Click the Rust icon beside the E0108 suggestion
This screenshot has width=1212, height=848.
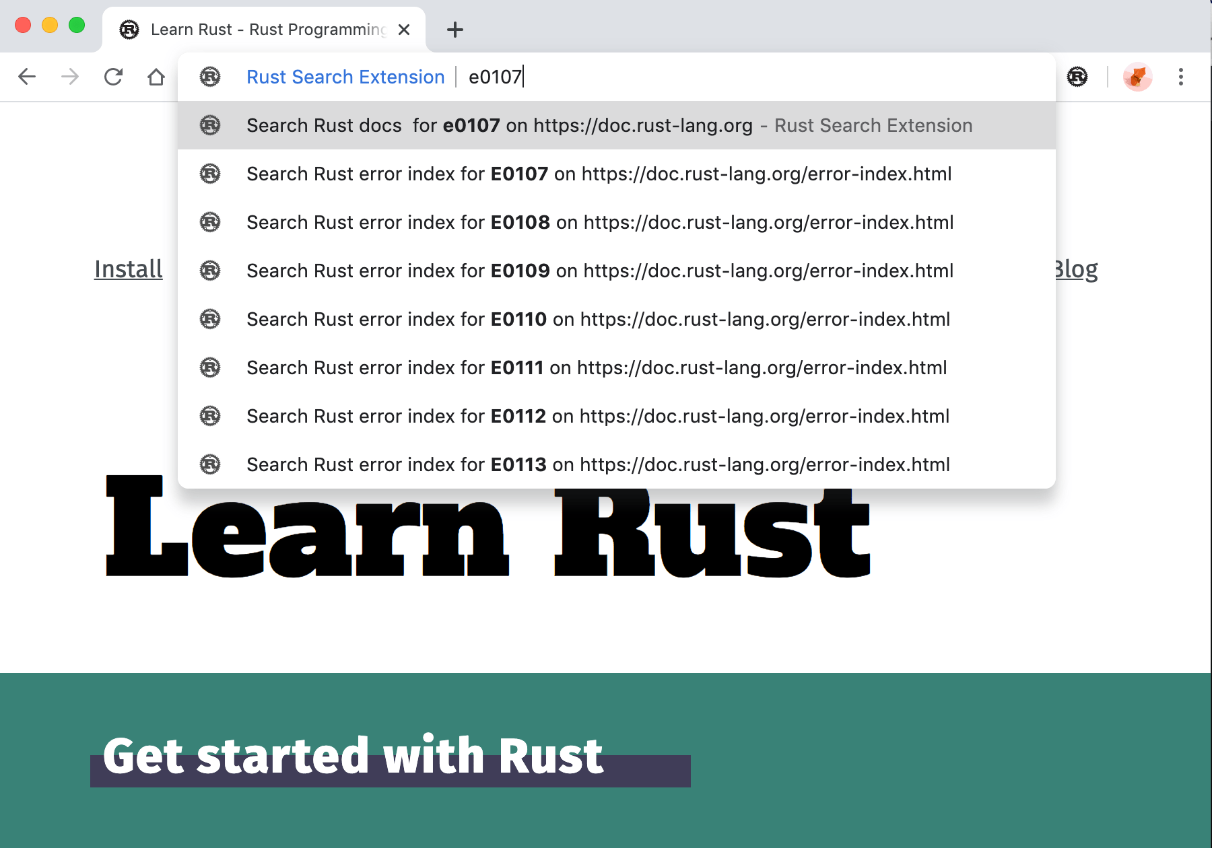210,222
